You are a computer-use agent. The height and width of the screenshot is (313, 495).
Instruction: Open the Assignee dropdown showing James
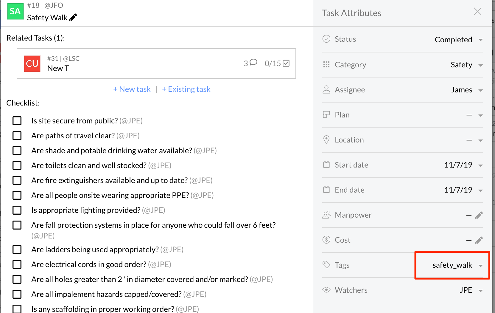pyautogui.click(x=466, y=90)
